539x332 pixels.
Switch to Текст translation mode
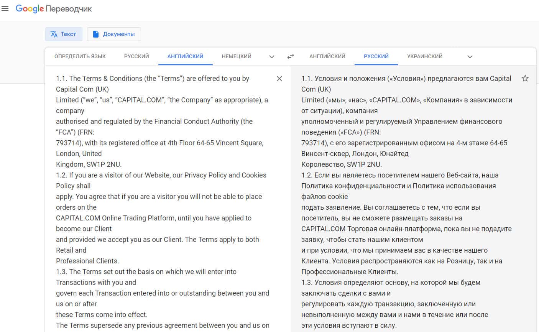[x=64, y=34]
